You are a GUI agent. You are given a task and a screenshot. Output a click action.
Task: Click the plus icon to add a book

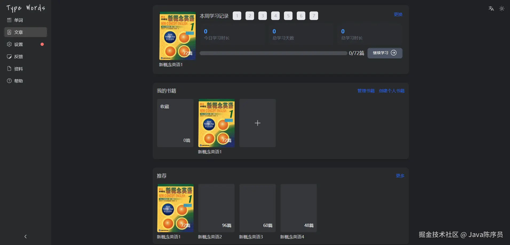258,123
